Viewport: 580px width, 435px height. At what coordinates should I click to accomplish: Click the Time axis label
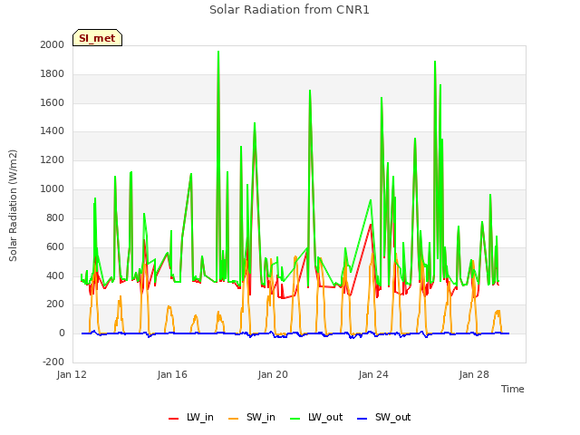(x=512, y=389)
